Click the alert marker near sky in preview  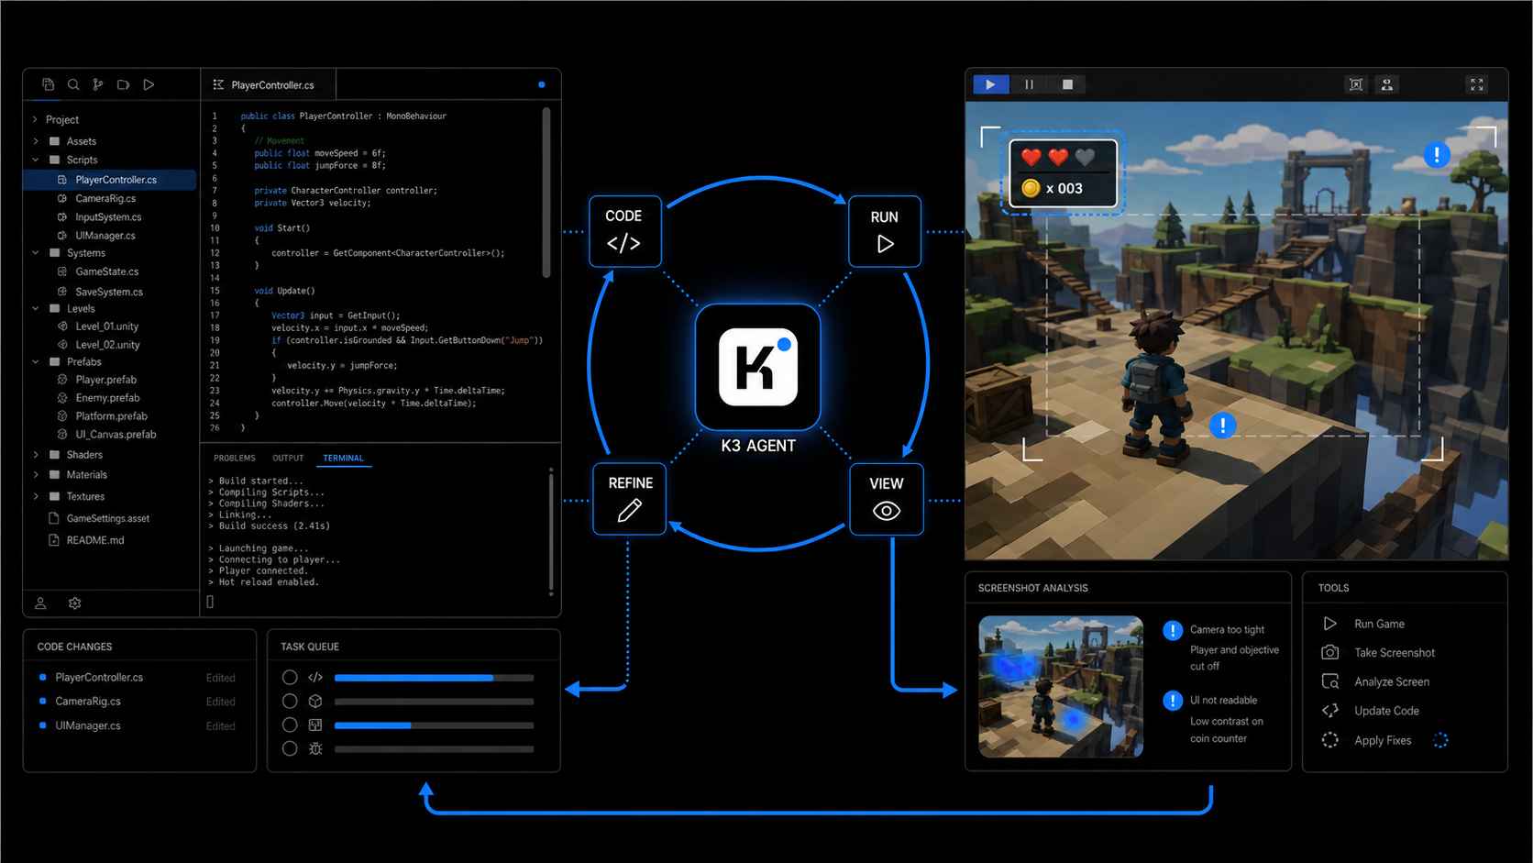(1437, 155)
